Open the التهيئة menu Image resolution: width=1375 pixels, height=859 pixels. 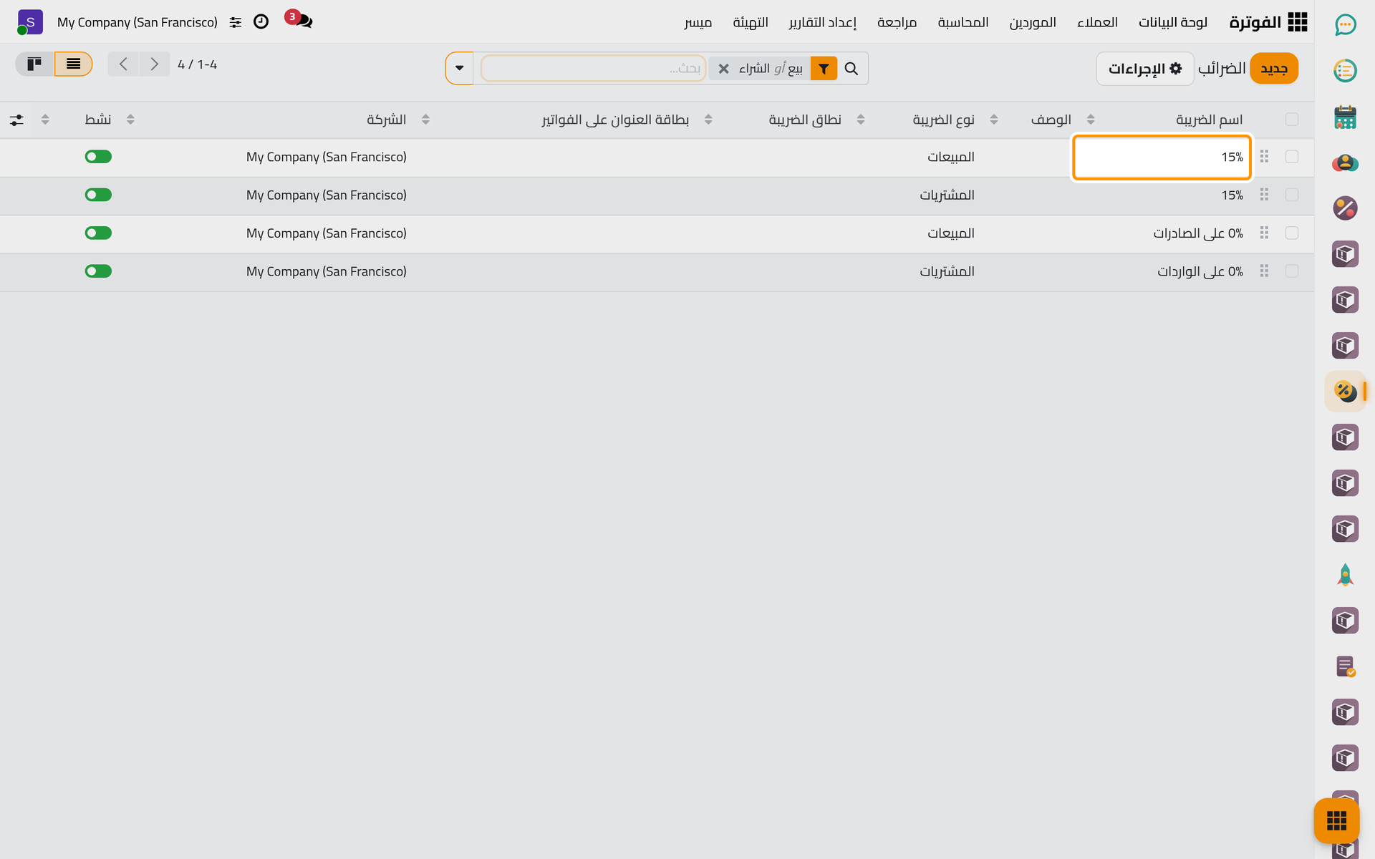751,22
